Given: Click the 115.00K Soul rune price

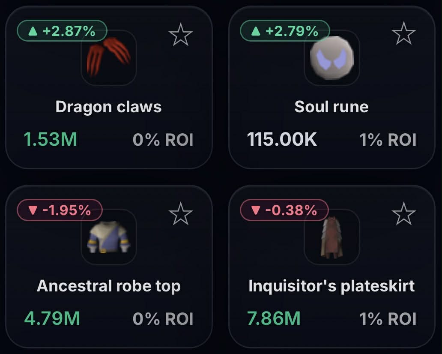Looking at the screenshot, I should (282, 139).
